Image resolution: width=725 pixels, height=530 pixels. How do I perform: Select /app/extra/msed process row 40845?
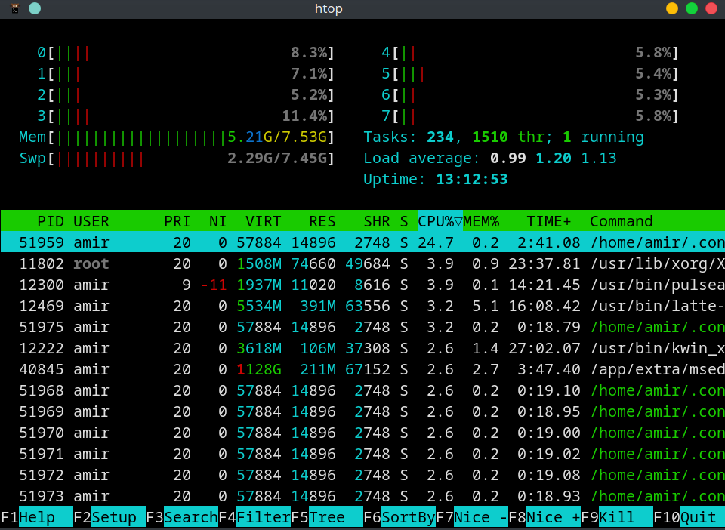point(363,369)
